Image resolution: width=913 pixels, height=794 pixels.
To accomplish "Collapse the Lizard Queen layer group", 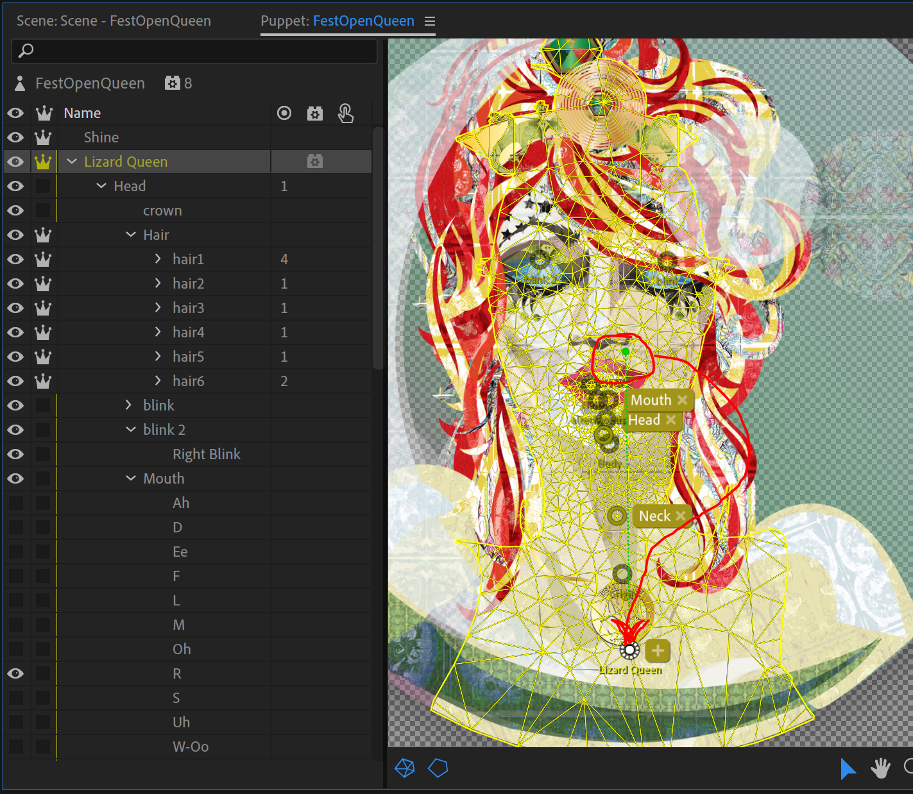I will pyautogui.click(x=71, y=161).
